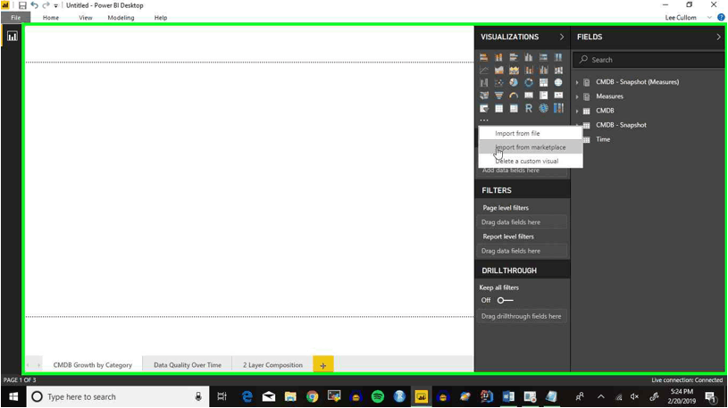The height and width of the screenshot is (408, 728).
Task: Select the 100% stacked bar chart visual
Action: click(543, 57)
